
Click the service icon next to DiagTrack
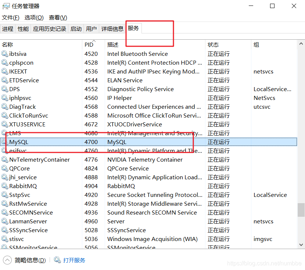[5, 107]
